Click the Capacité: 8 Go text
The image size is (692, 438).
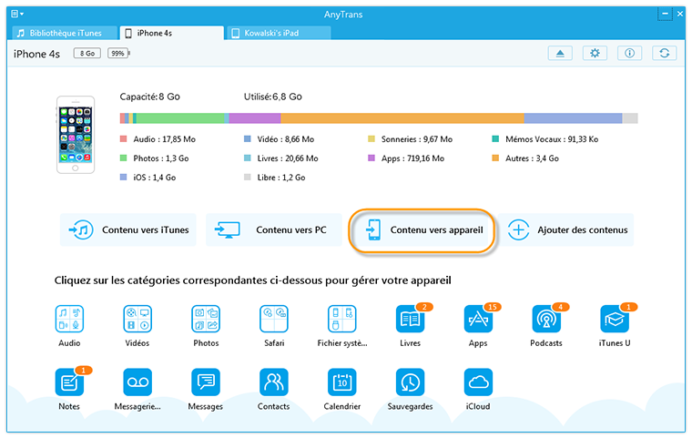(x=150, y=97)
